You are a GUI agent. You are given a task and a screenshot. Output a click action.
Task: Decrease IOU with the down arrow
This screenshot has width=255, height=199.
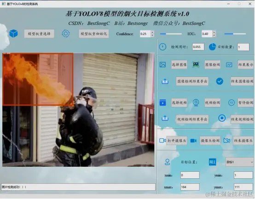pos(214,35)
